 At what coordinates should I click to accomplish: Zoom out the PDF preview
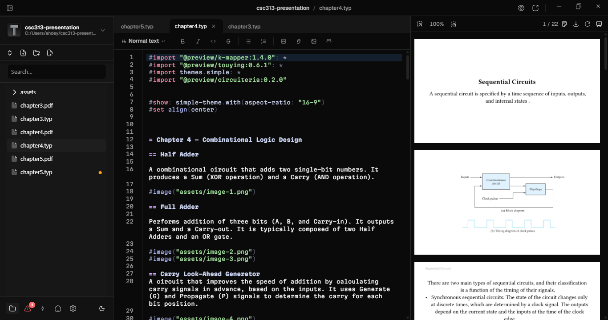420,24
